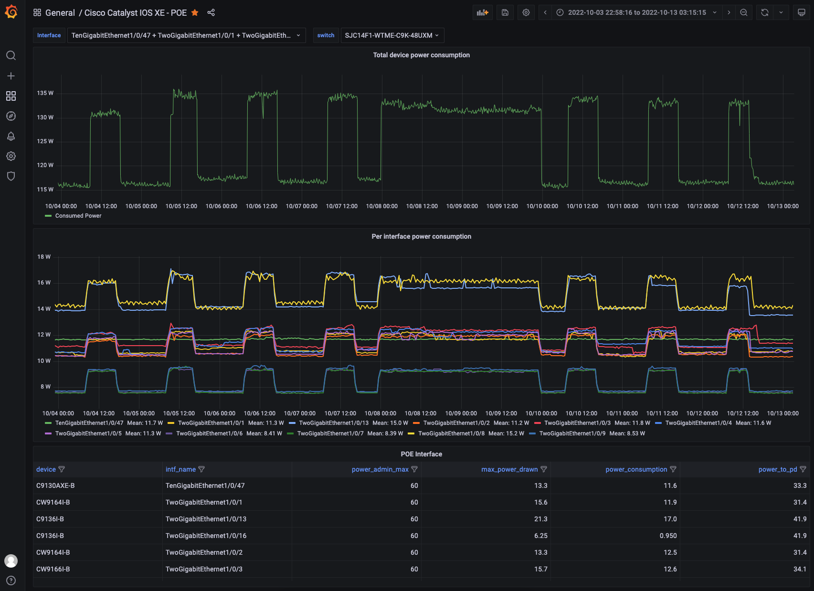Screen dimensions: 814x591
Task: Open dashboard settings gear in top bar
Action: [x=526, y=13]
